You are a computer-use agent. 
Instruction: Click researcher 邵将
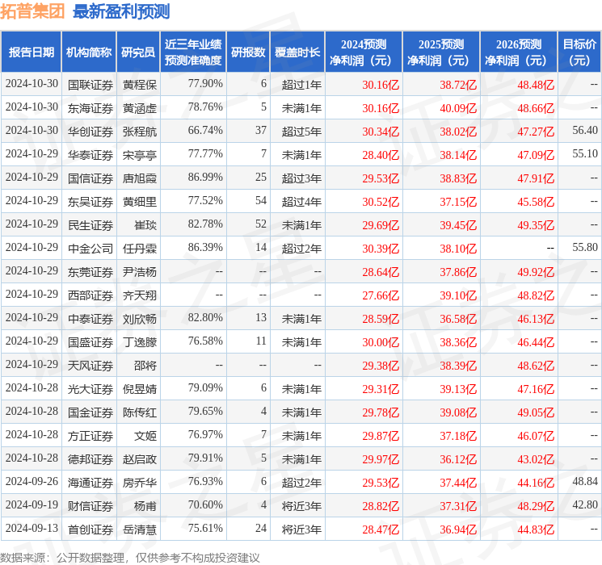145,366
